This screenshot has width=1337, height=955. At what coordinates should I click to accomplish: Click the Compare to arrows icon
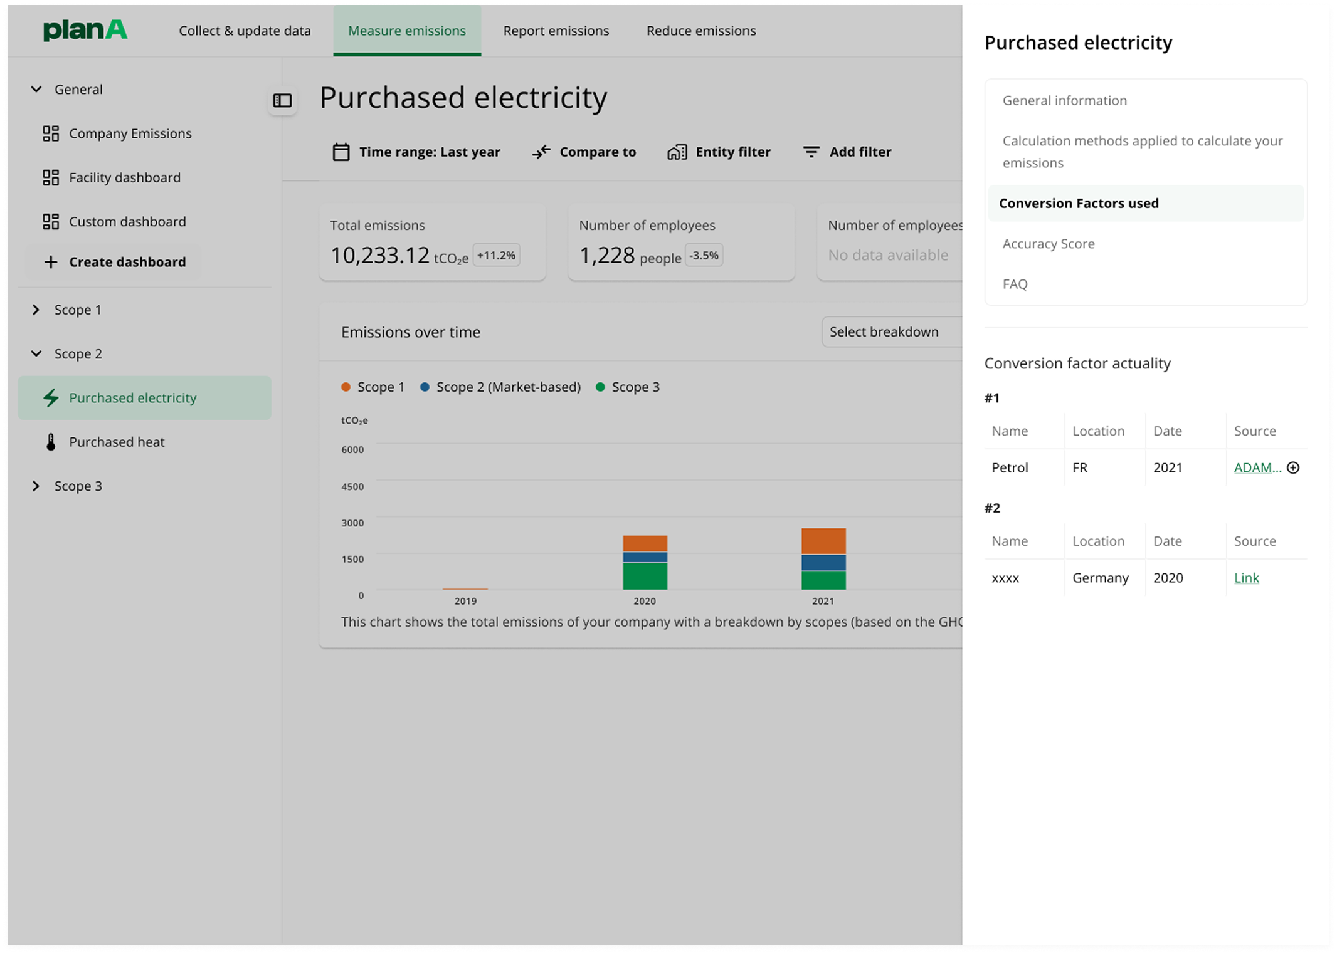pyautogui.click(x=540, y=152)
